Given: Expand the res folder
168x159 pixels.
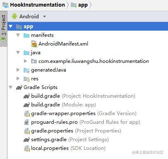Looking at the screenshot, I should [18, 79].
